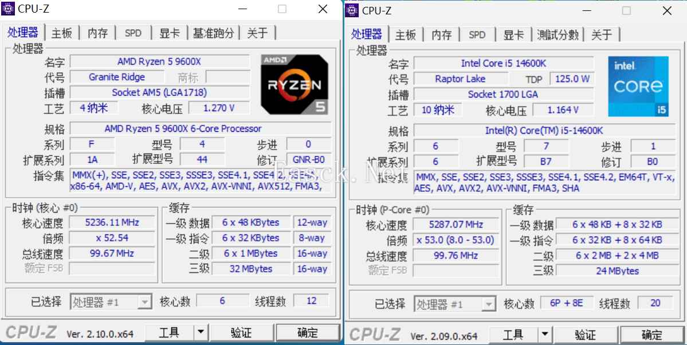Select the 处理器 tab in the right window
Viewport: 687px width, 345px height.
[x=367, y=34]
